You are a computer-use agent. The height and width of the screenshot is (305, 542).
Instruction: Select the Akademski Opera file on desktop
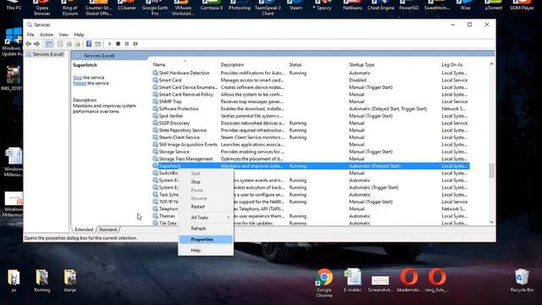409,280
